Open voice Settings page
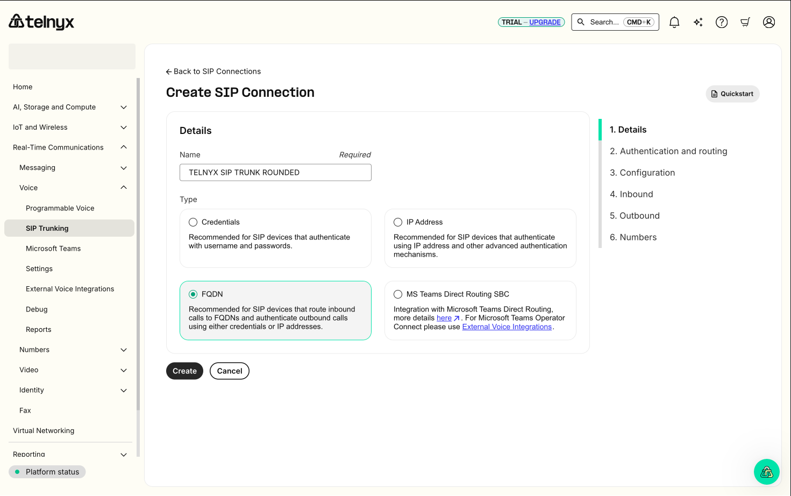This screenshot has height=496, width=791. pyautogui.click(x=39, y=269)
